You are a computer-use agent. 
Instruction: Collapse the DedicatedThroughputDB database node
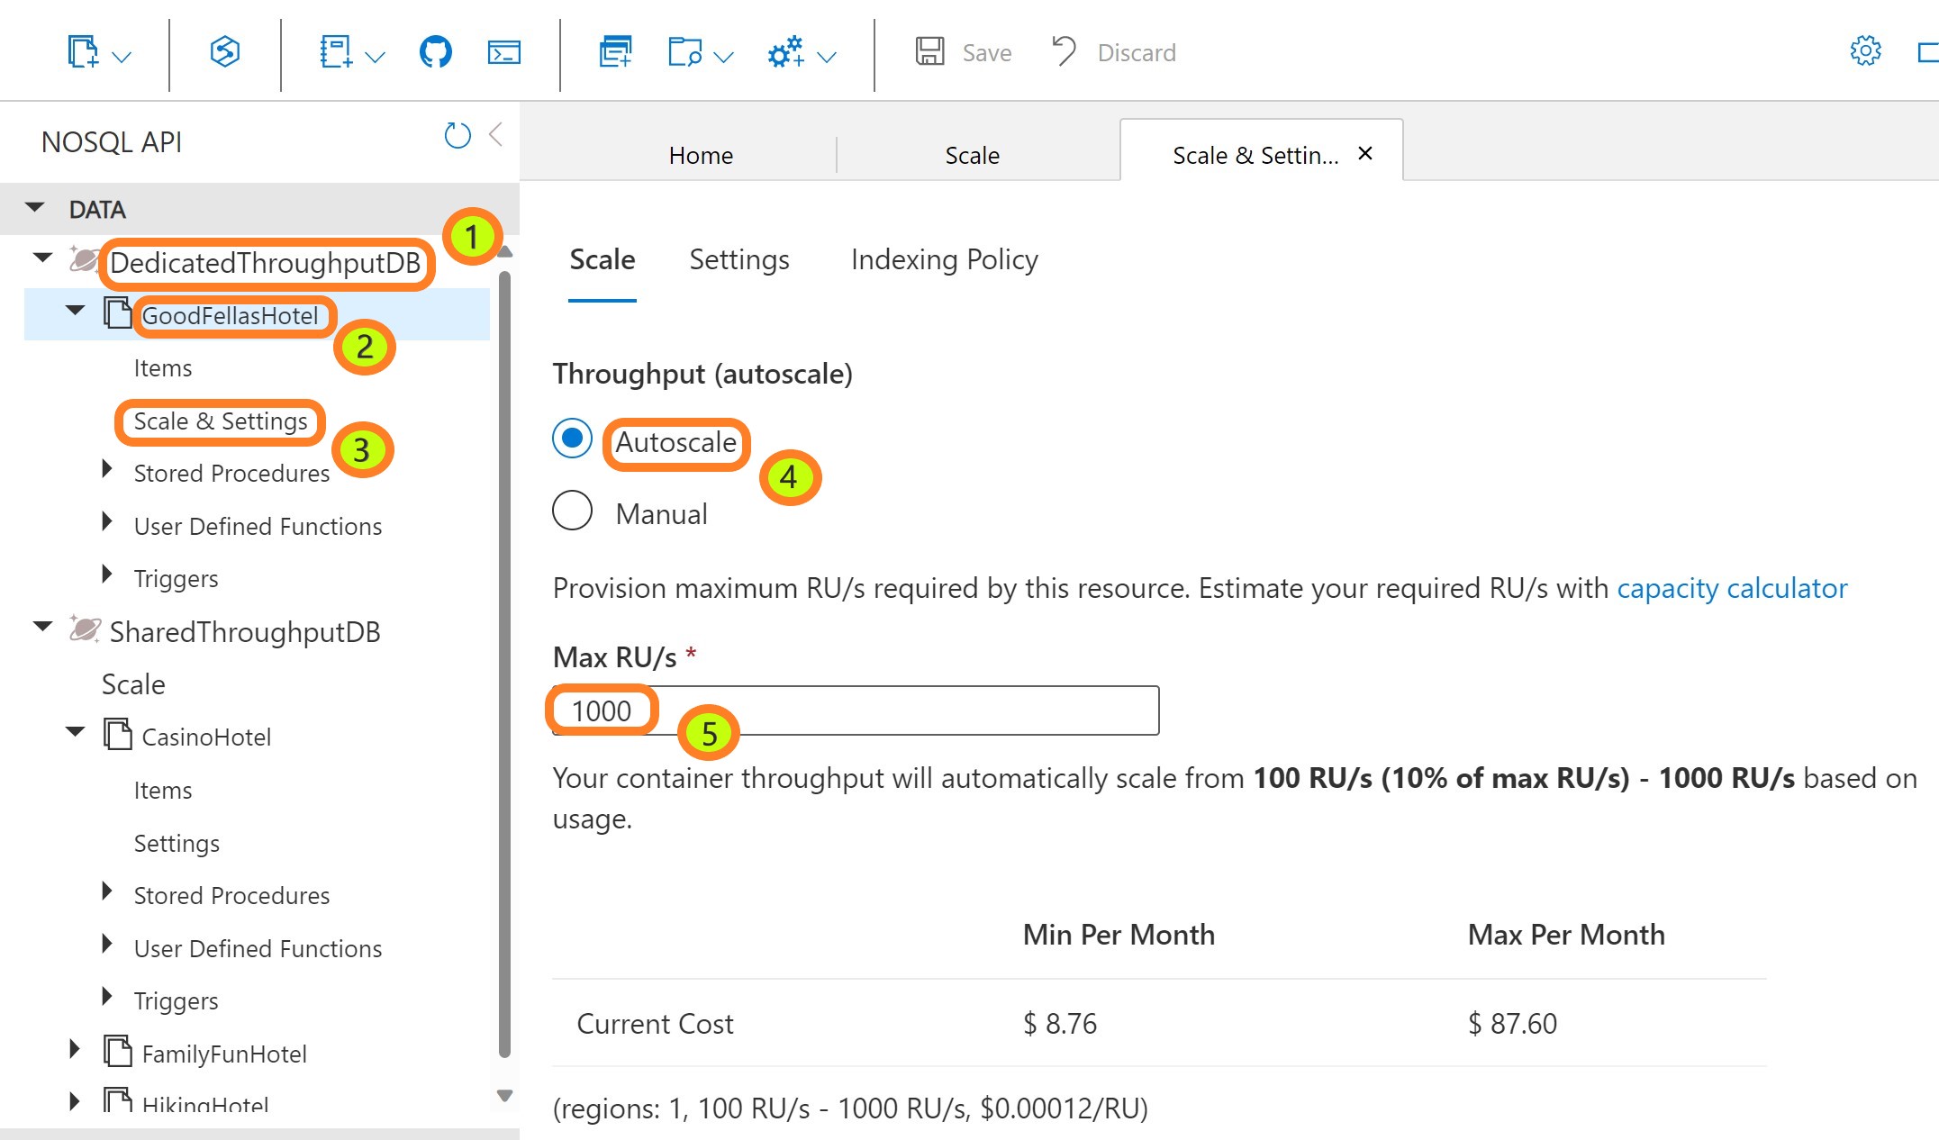pyautogui.click(x=42, y=258)
